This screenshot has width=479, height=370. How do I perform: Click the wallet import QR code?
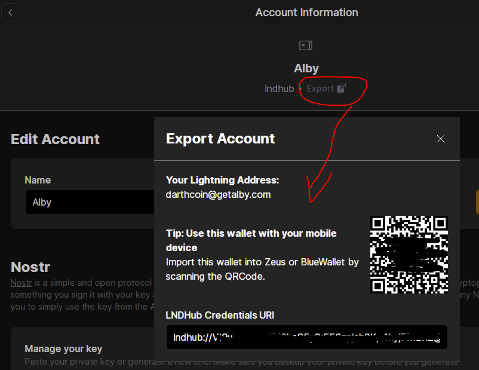tap(409, 255)
